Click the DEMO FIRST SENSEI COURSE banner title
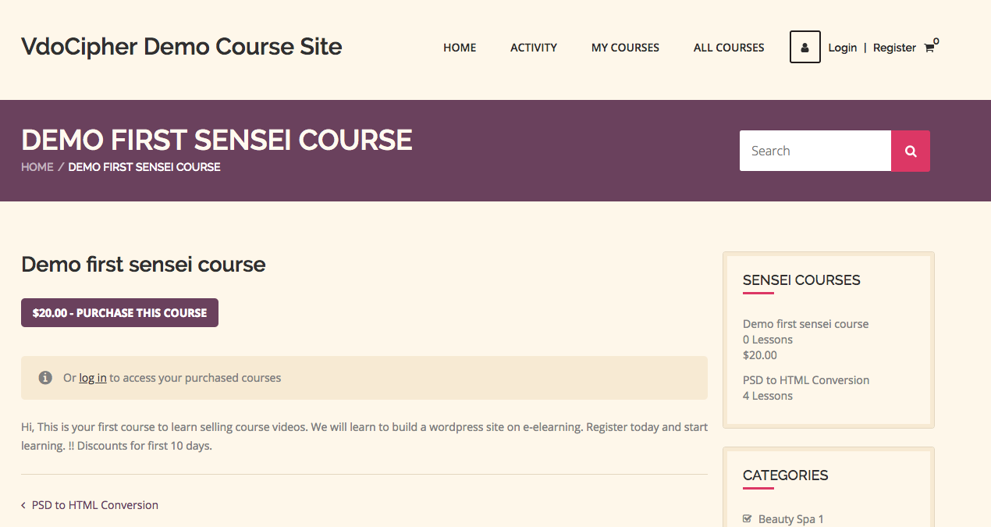 coord(217,140)
